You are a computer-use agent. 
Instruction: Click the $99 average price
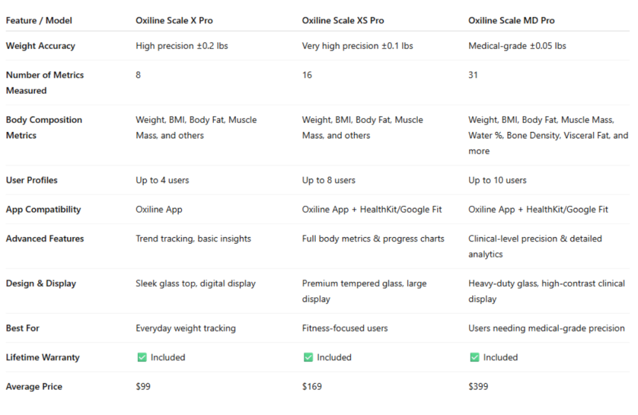point(143,386)
